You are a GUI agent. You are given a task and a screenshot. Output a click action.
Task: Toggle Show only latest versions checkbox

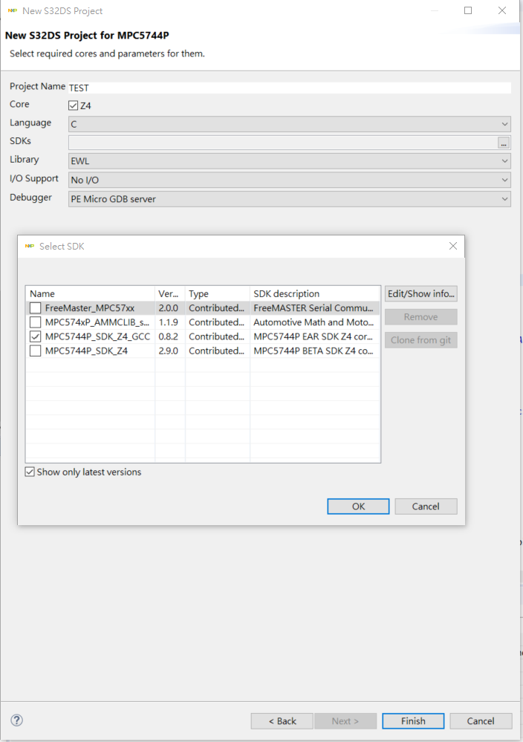30,472
